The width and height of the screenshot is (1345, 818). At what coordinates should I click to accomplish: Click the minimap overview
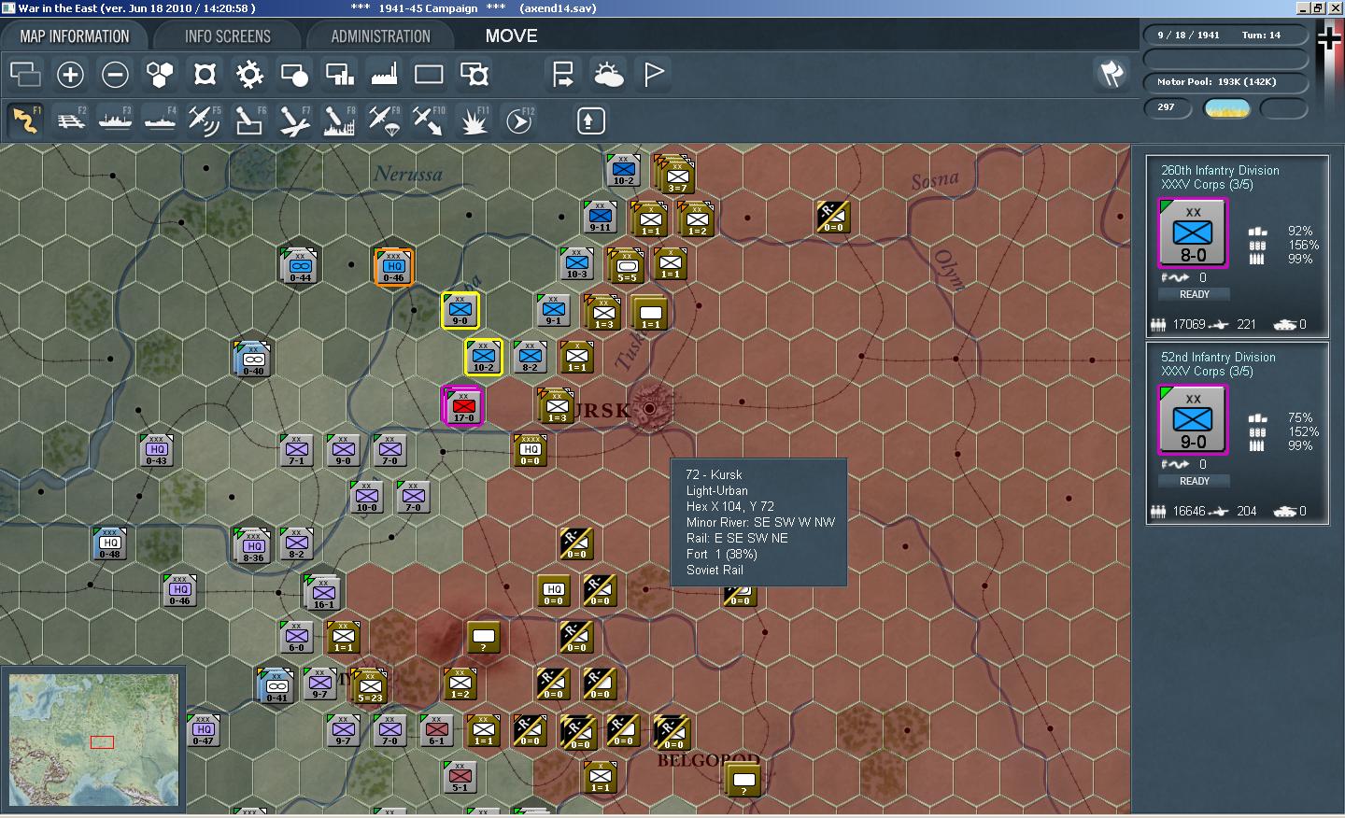(x=93, y=740)
